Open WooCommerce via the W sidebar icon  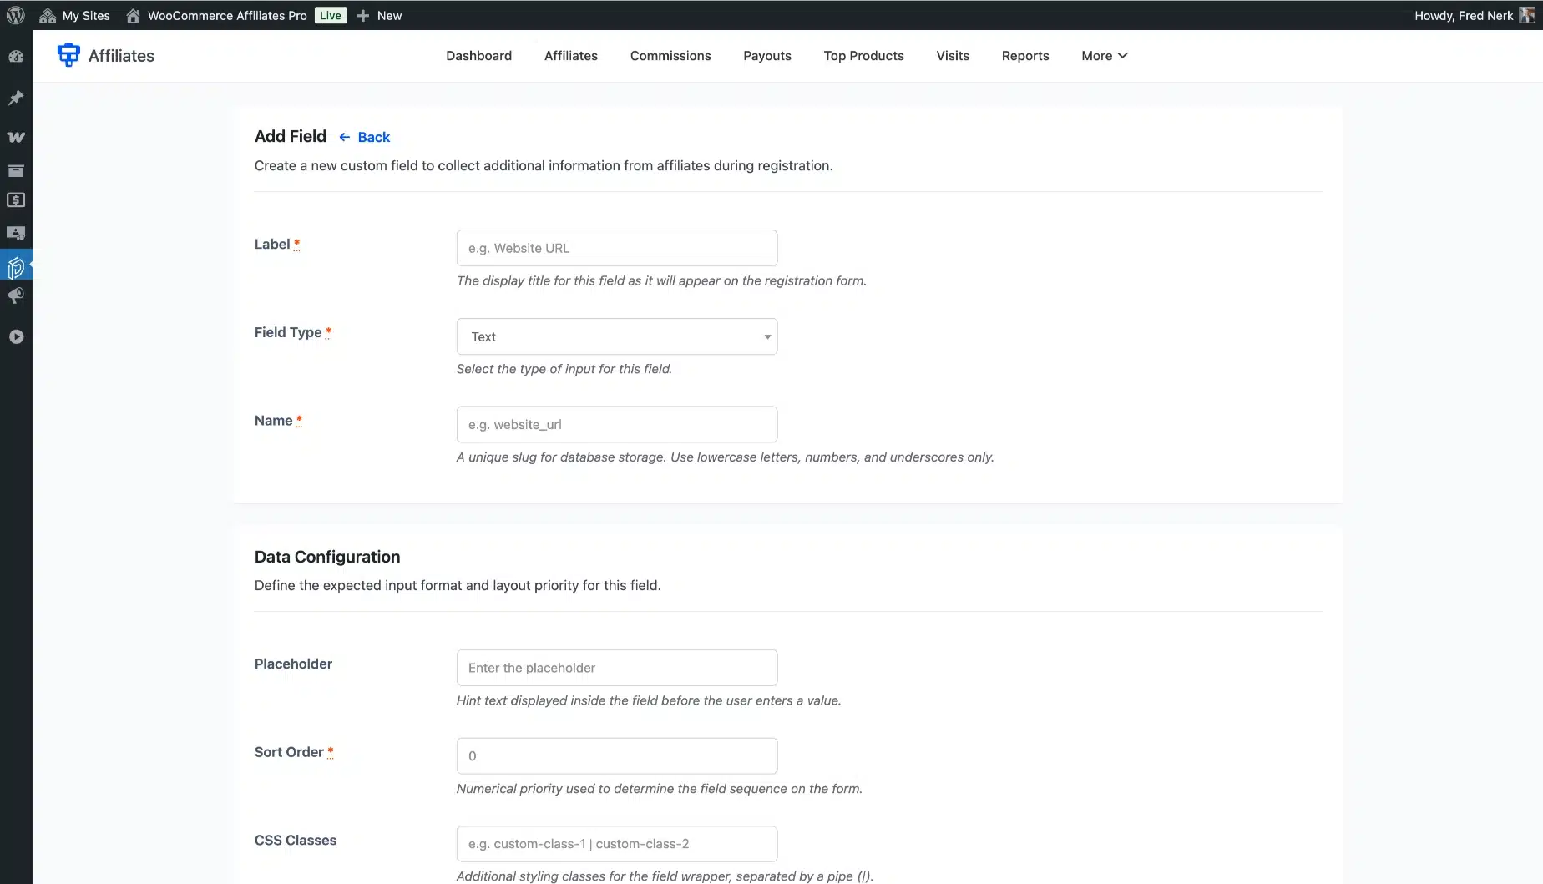coord(16,137)
